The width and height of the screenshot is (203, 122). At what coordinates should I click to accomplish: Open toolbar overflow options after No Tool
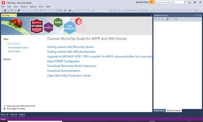pyautogui.click(x=151, y=11)
